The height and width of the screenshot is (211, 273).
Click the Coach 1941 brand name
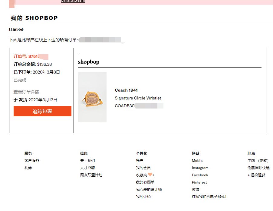[126, 90]
